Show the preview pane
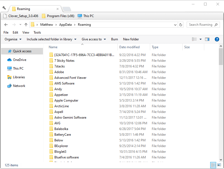224x169 pixels. 207,39
